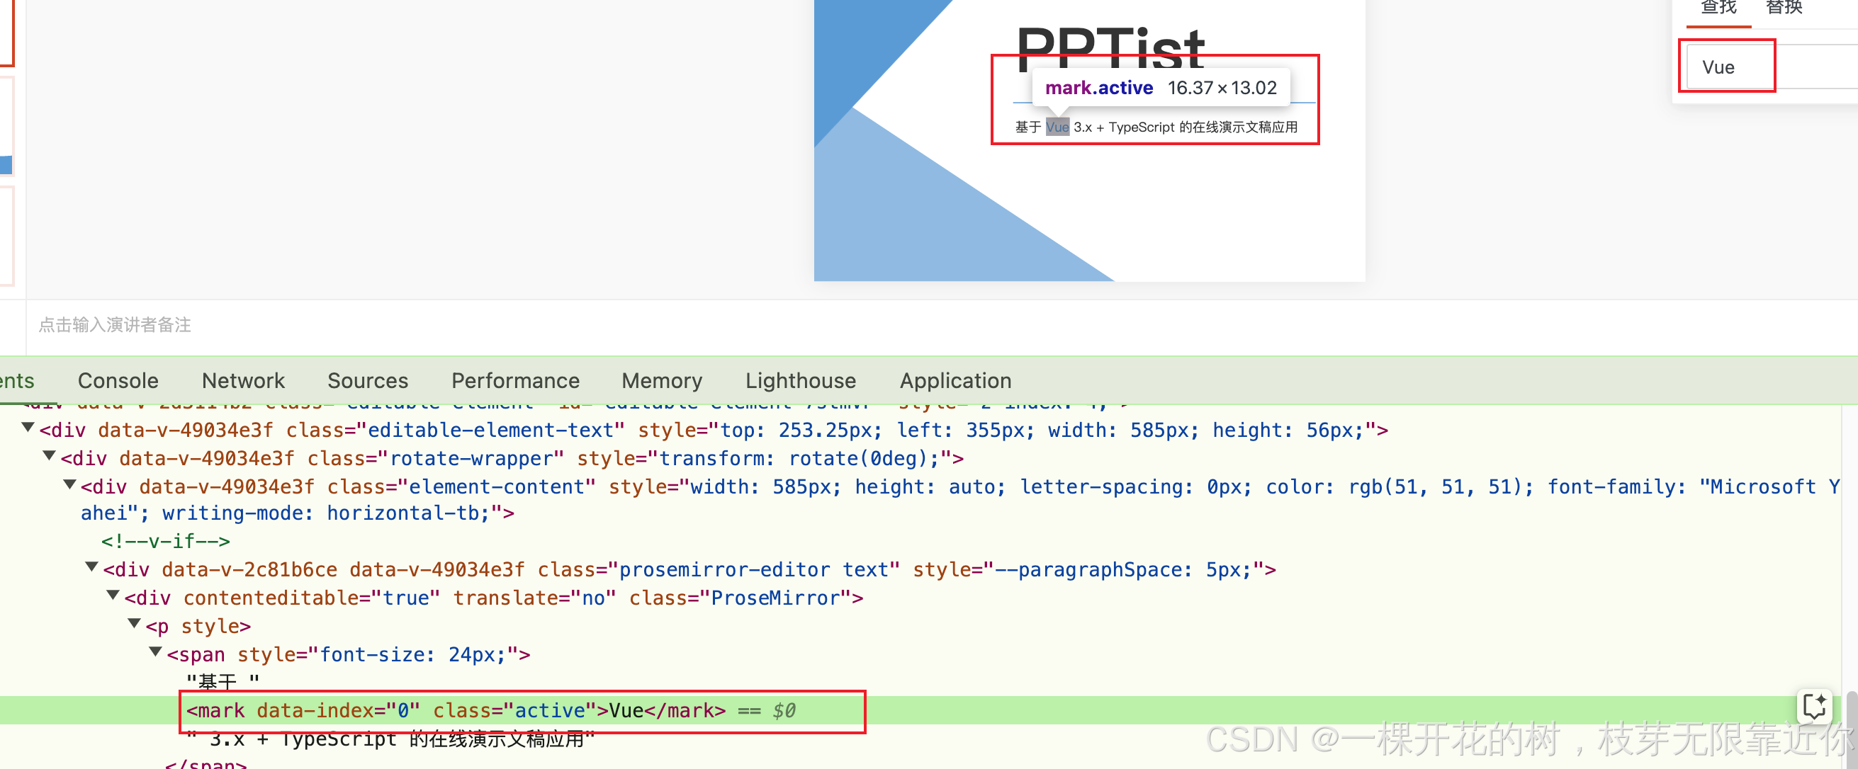Select the v-if comment node
This screenshot has width=1858, height=769.
[x=165, y=540]
